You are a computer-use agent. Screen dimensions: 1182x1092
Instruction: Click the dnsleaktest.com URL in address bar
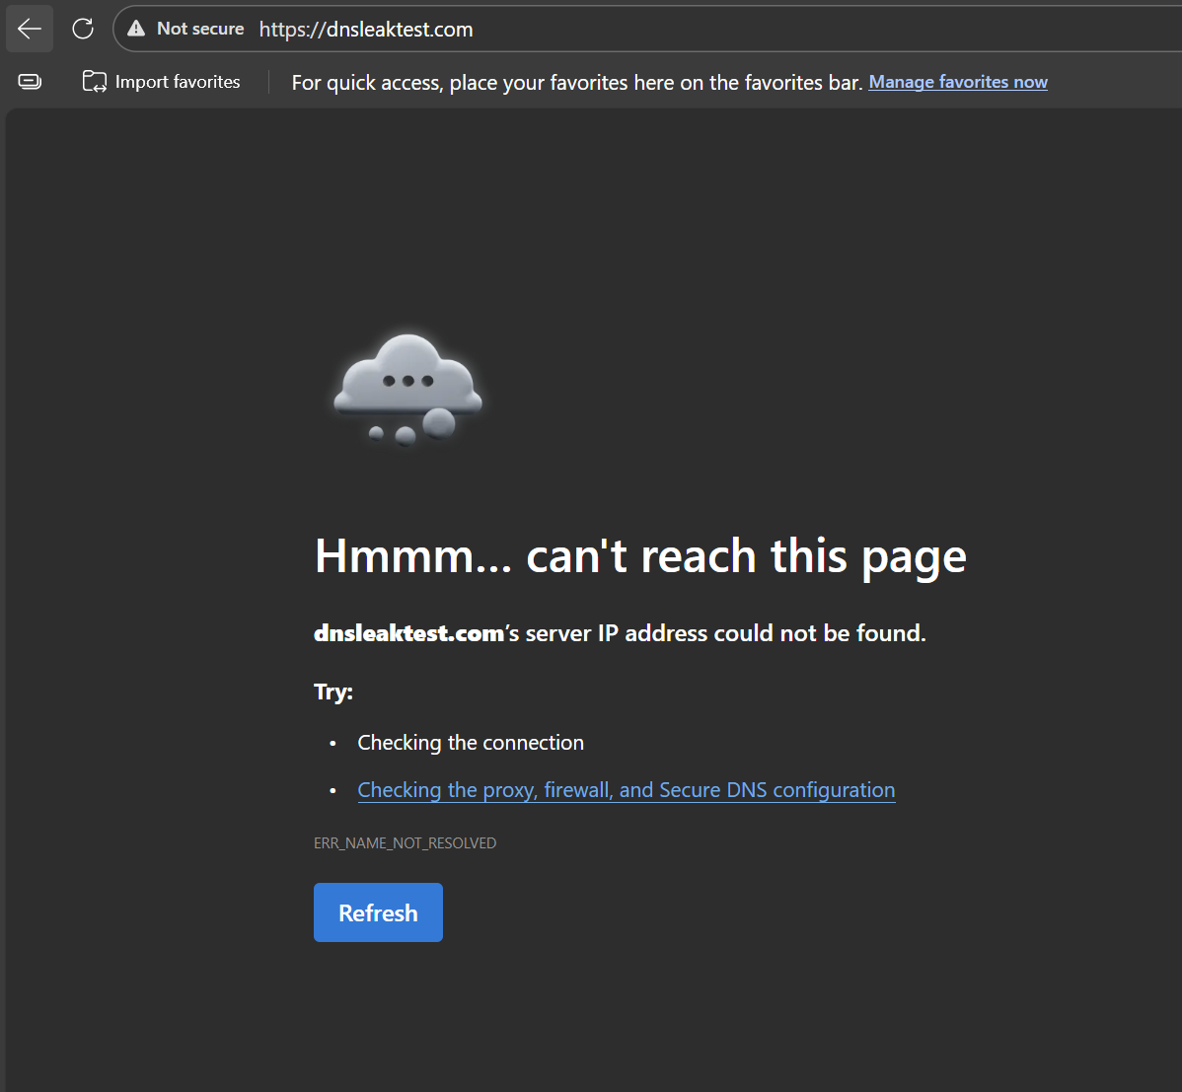click(x=366, y=30)
